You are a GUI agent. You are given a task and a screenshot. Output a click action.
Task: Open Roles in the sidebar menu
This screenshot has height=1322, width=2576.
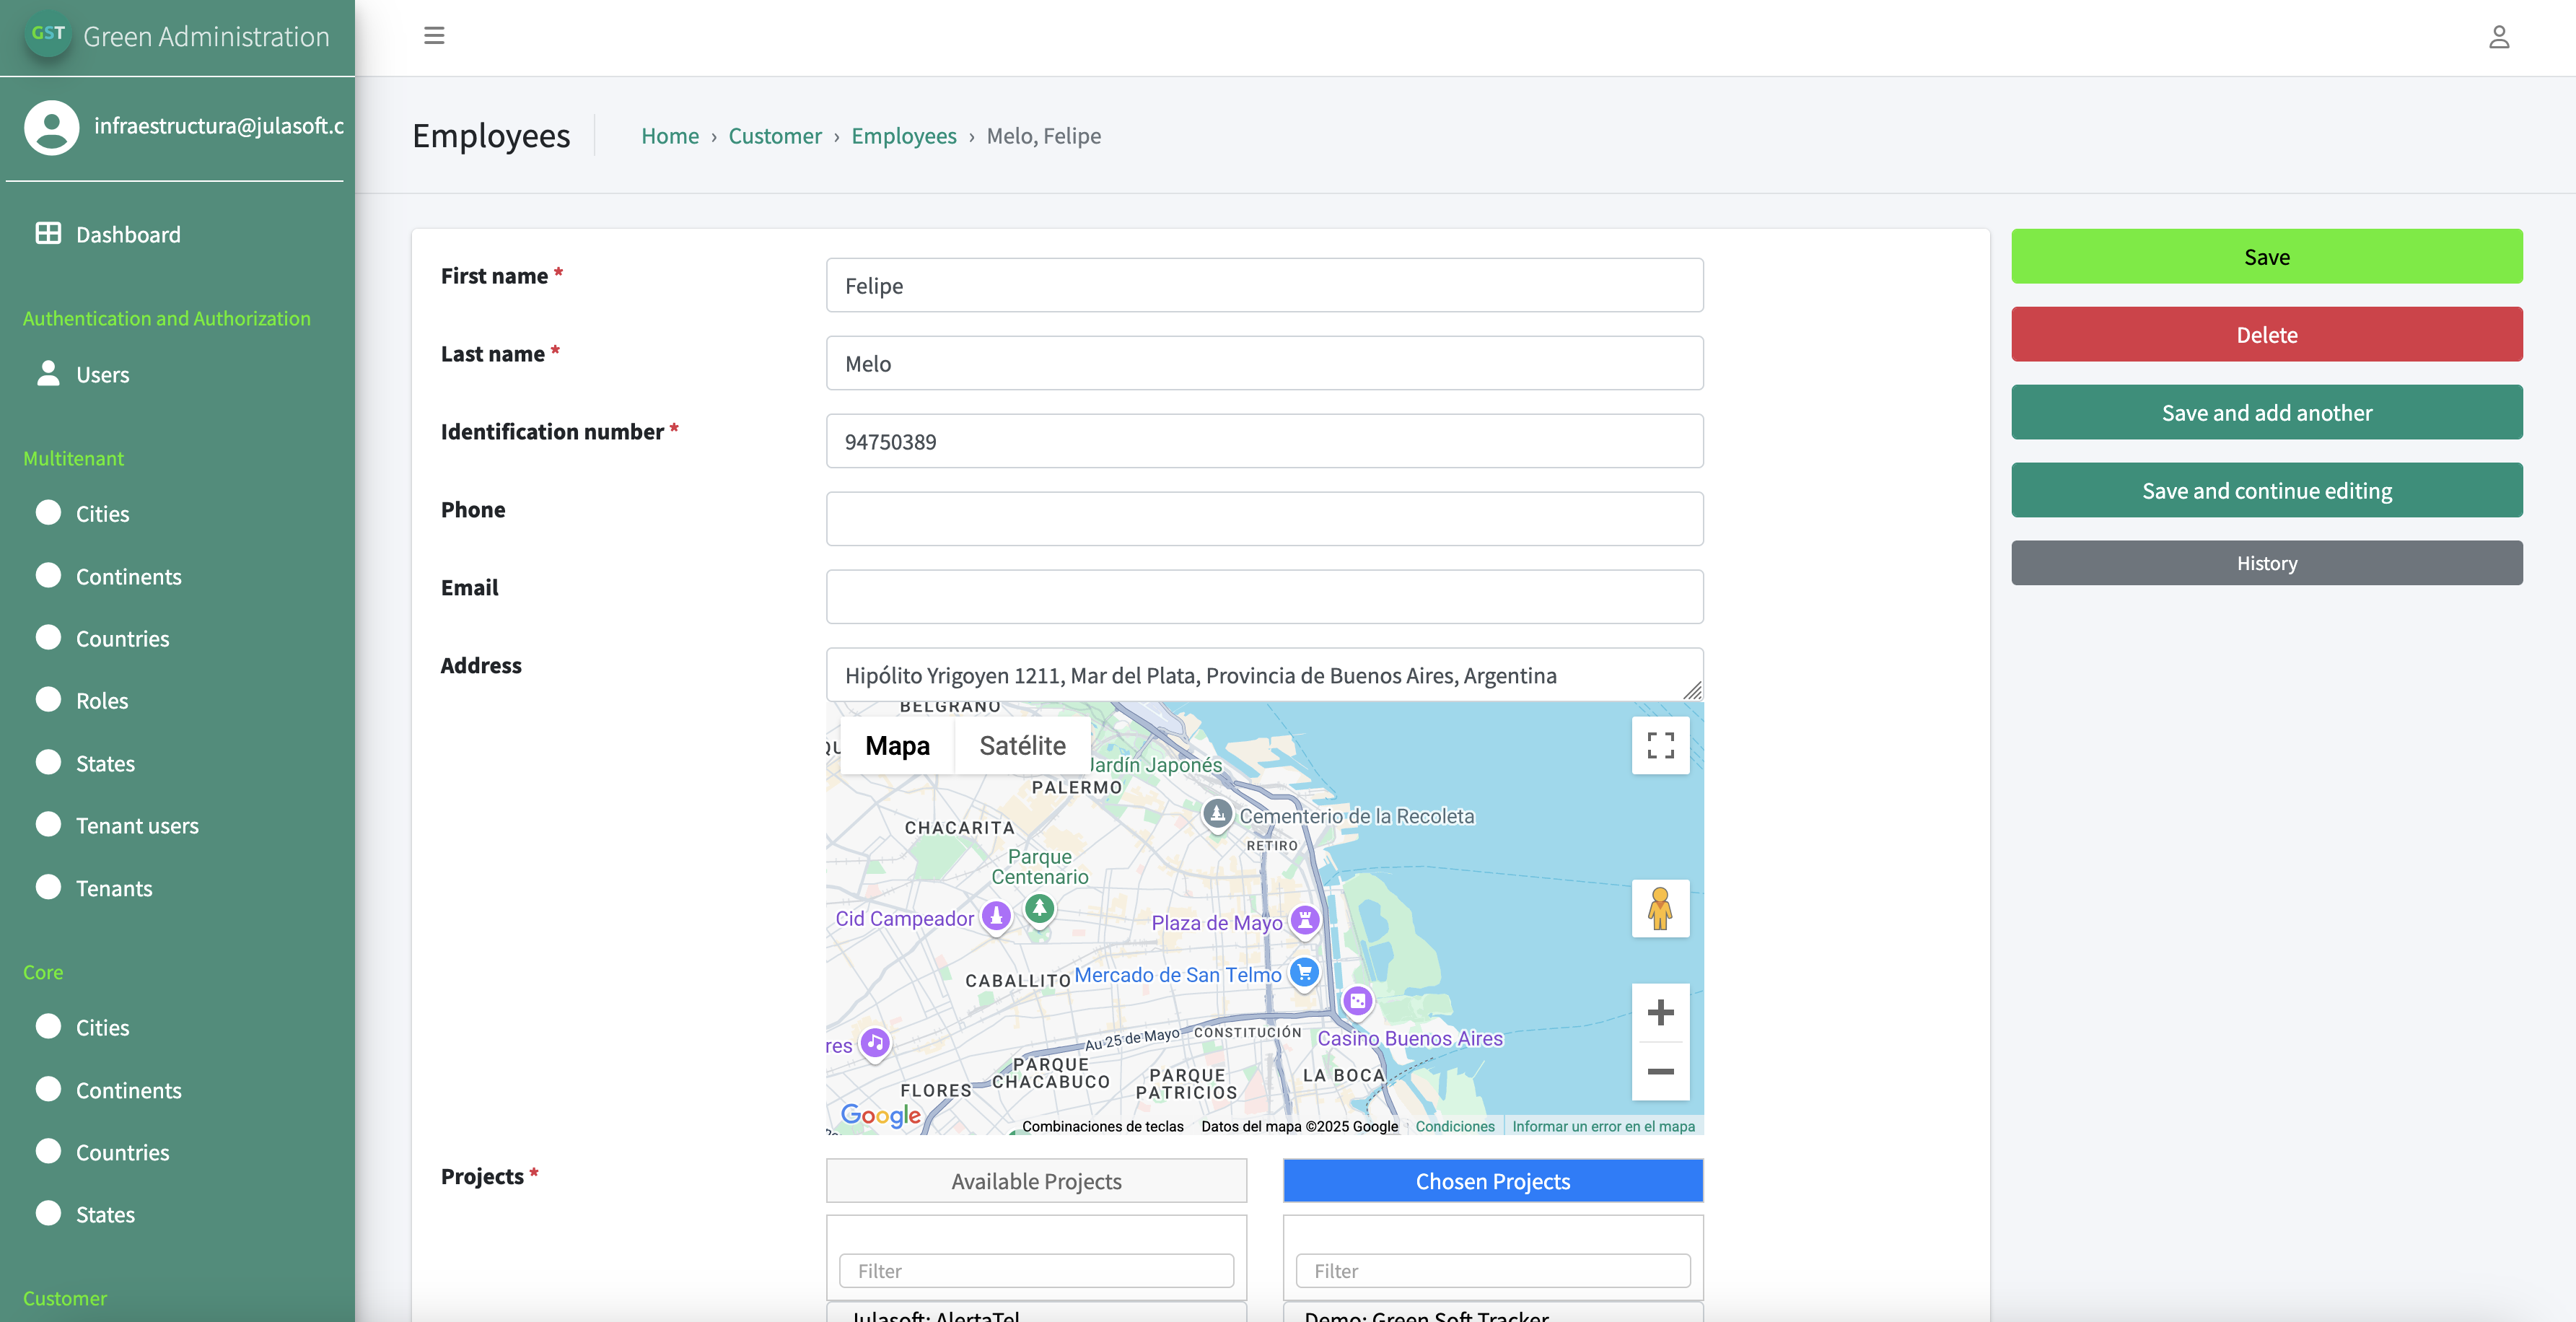click(x=102, y=700)
